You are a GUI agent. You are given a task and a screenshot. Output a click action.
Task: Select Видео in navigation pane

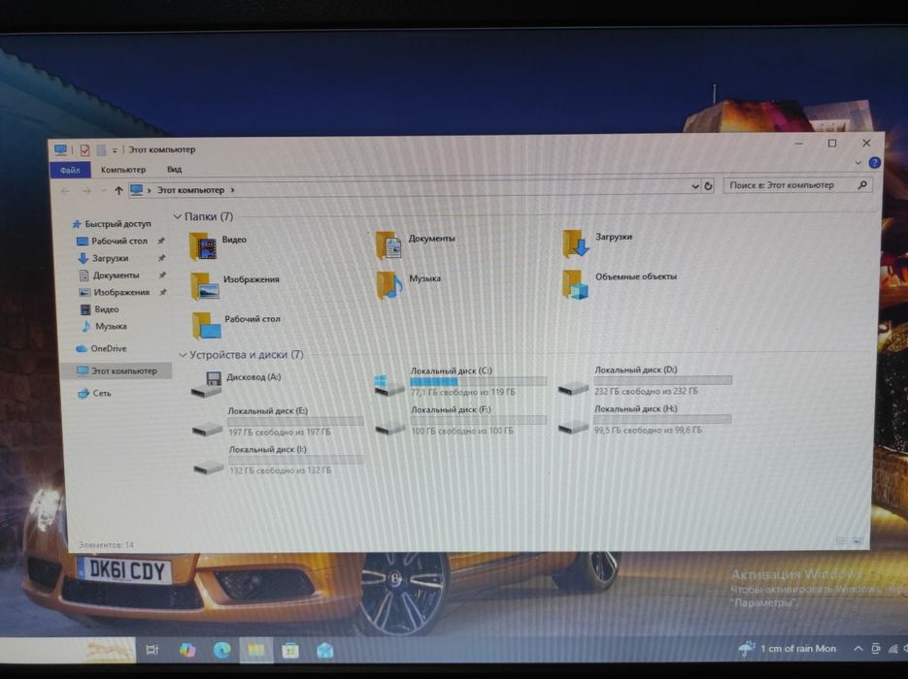(x=100, y=309)
